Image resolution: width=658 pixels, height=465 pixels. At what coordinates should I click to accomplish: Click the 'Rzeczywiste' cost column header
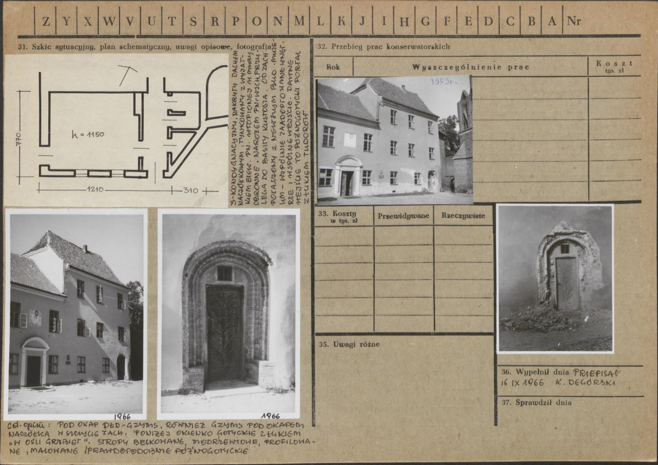(x=463, y=216)
